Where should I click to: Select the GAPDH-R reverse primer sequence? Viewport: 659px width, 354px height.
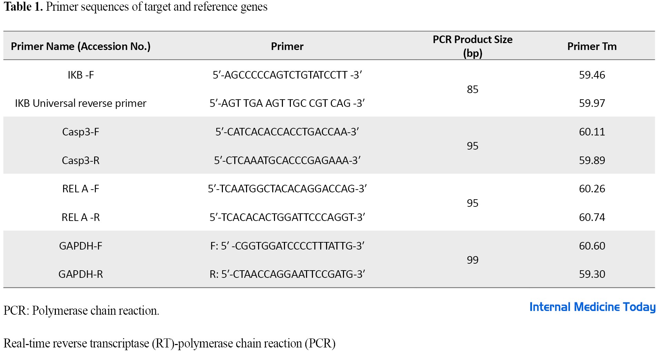pos(287,274)
